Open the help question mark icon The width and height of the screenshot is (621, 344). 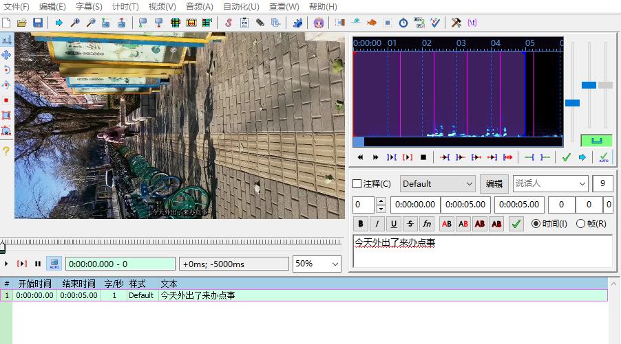(x=6, y=151)
